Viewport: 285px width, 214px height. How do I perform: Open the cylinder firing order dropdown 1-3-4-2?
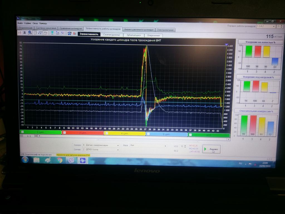(x=266, y=26)
